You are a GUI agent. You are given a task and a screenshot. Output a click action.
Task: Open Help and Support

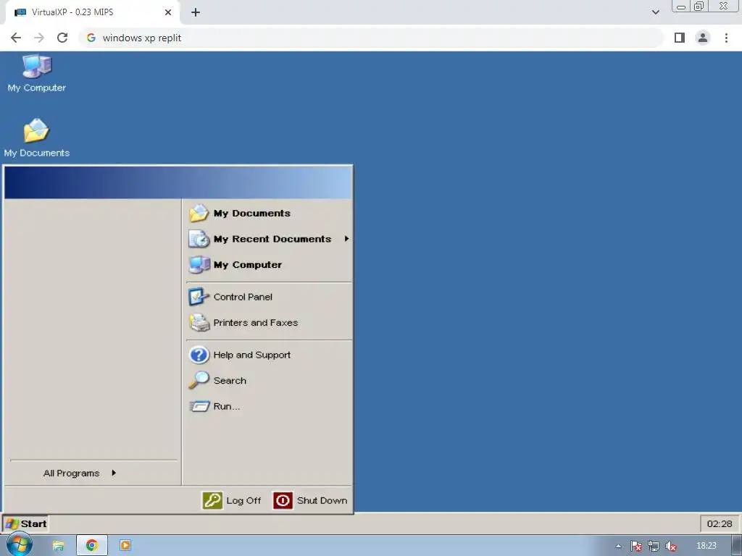click(x=269, y=355)
